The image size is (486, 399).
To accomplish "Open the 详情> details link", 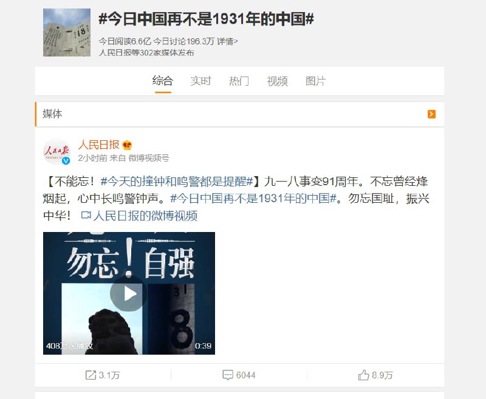I will [227, 41].
